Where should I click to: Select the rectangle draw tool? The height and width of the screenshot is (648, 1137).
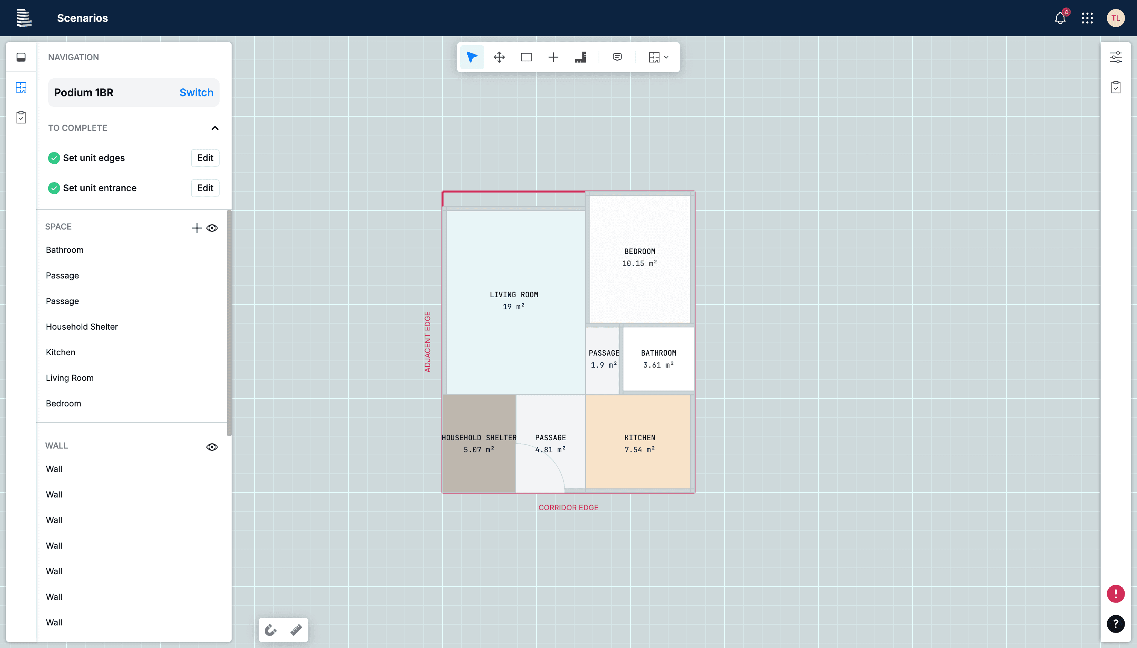coord(526,57)
